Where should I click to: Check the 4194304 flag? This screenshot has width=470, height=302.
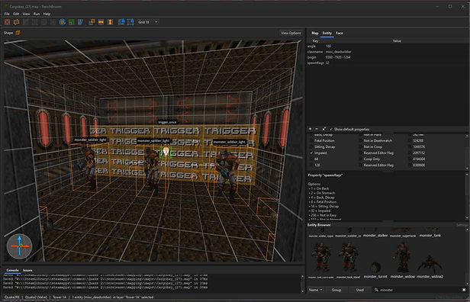410,159
